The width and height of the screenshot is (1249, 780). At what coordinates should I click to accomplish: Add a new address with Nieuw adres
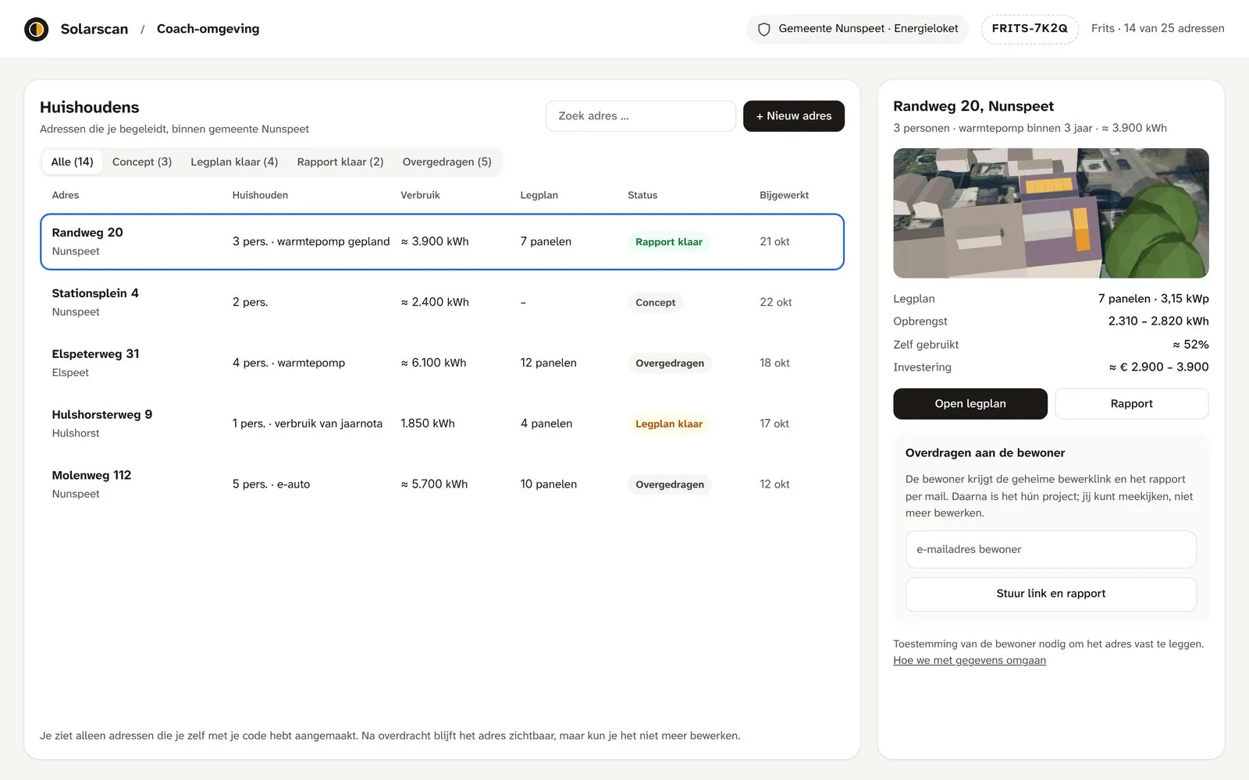click(x=794, y=116)
